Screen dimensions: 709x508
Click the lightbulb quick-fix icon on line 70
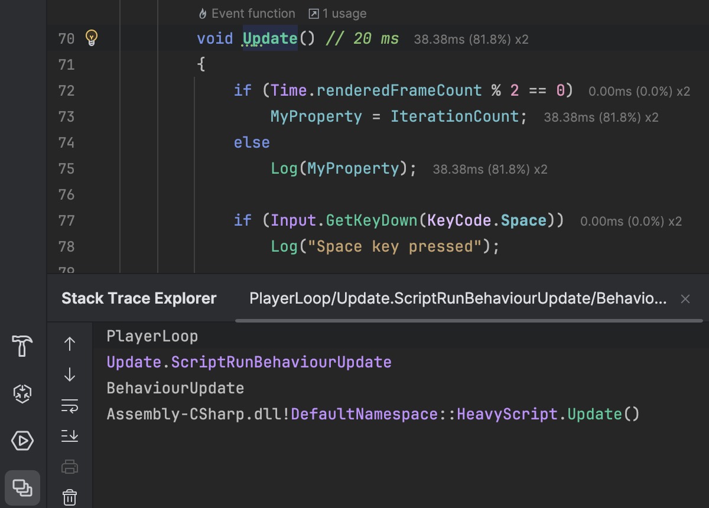pyautogui.click(x=91, y=38)
